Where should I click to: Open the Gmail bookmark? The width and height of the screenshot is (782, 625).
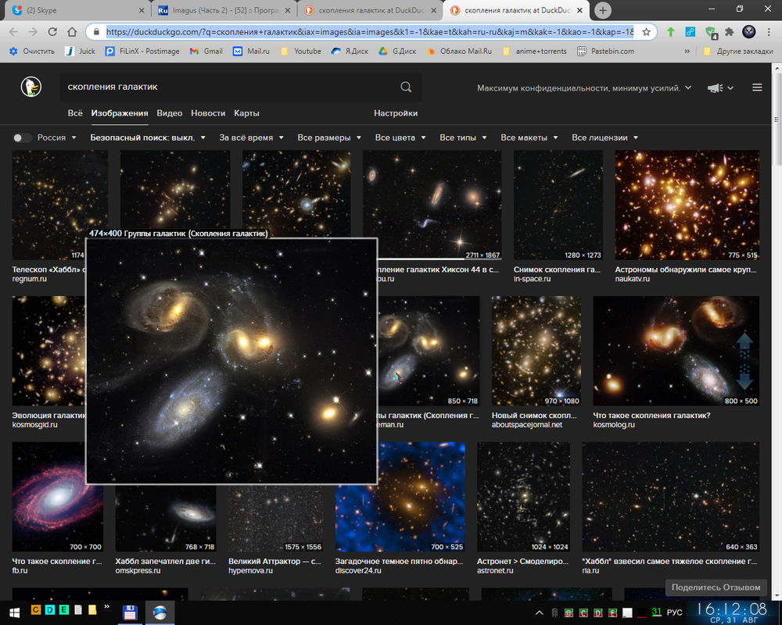point(206,52)
